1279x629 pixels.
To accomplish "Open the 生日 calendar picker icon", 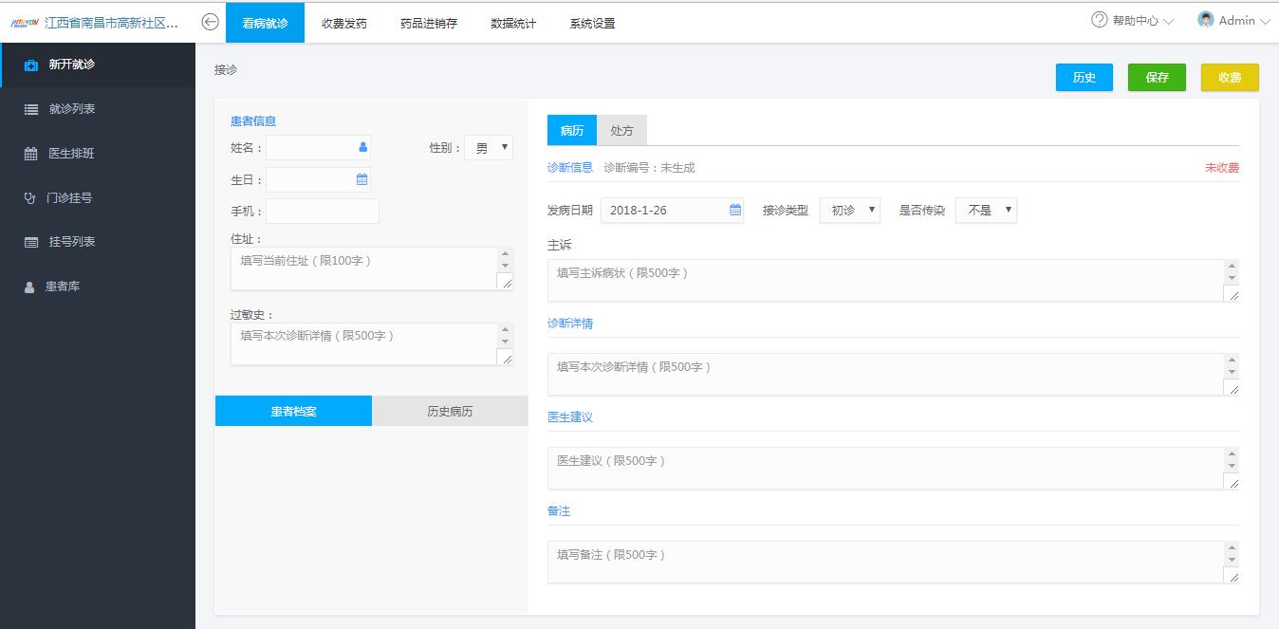I will [x=361, y=179].
